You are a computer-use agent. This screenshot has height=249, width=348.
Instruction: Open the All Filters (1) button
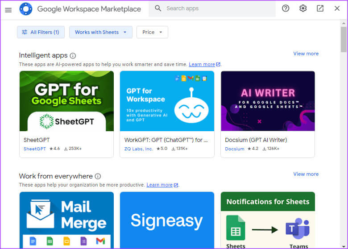coord(41,32)
